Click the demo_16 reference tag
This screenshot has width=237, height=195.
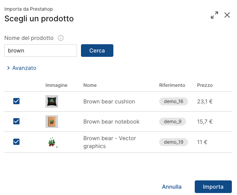point(173,101)
